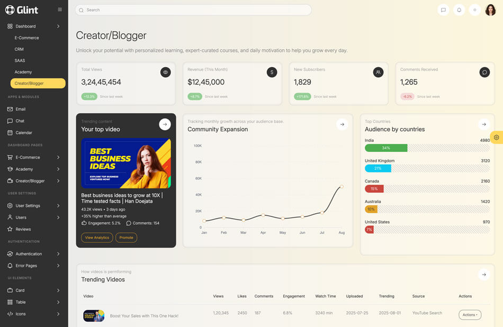Click the eye icon on Total Views card

[166, 72]
